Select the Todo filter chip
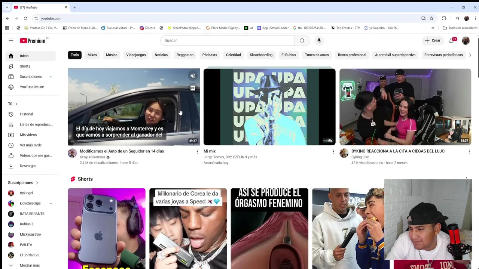The image size is (479, 269). point(75,55)
